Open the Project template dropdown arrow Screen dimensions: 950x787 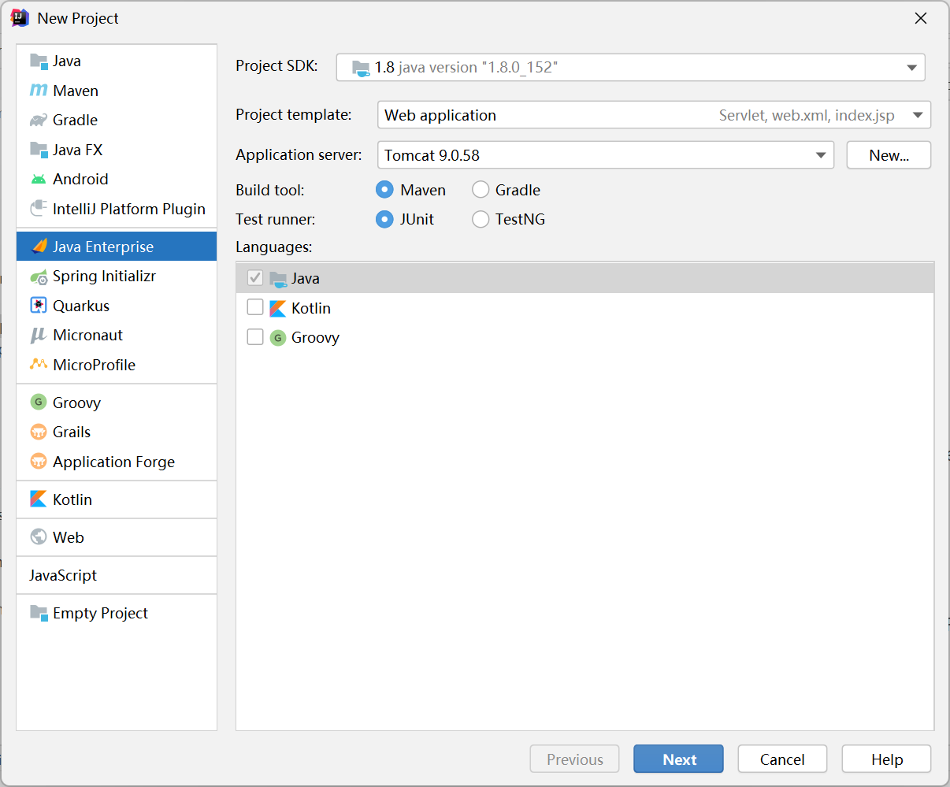point(918,115)
